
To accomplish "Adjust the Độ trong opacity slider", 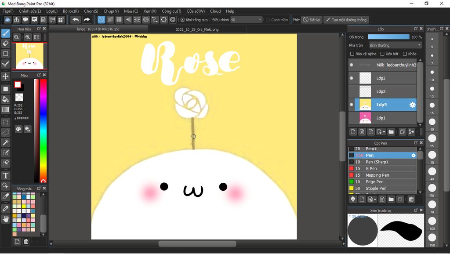I will (388, 37).
